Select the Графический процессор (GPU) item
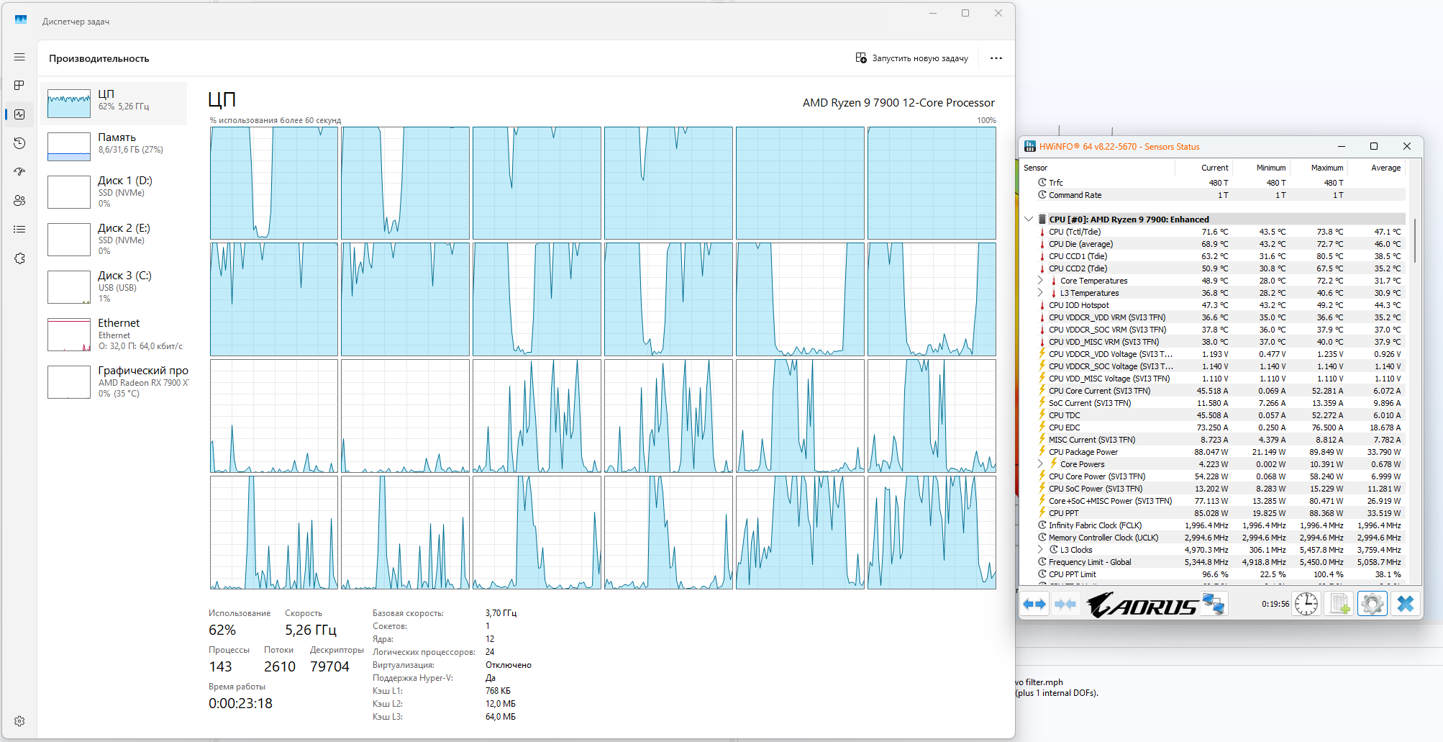The width and height of the screenshot is (1443, 742). point(115,381)
